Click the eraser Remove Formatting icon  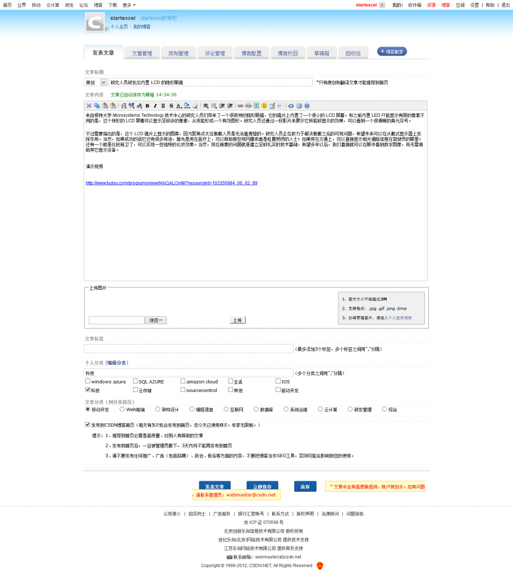pos(195,106)
